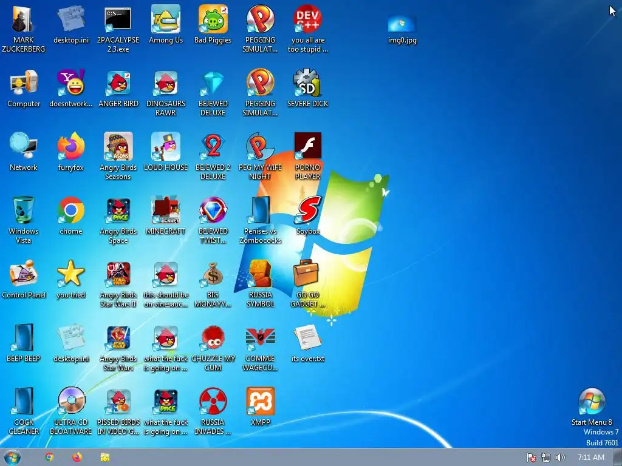Select the img0.jpg image file
This screenshot has width=622, height=466.
pos(402,29)
